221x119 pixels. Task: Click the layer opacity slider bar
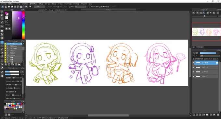(x=208, y=53)
